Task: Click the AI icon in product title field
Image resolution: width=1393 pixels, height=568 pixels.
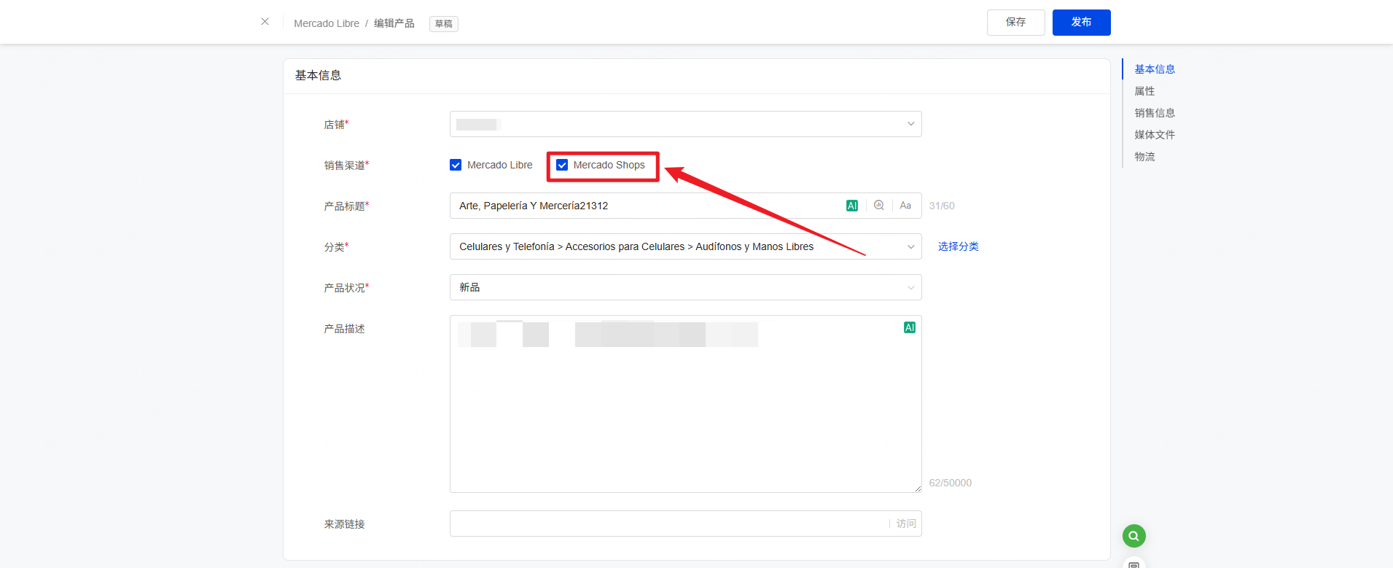Action: click(x=851, y=206)
